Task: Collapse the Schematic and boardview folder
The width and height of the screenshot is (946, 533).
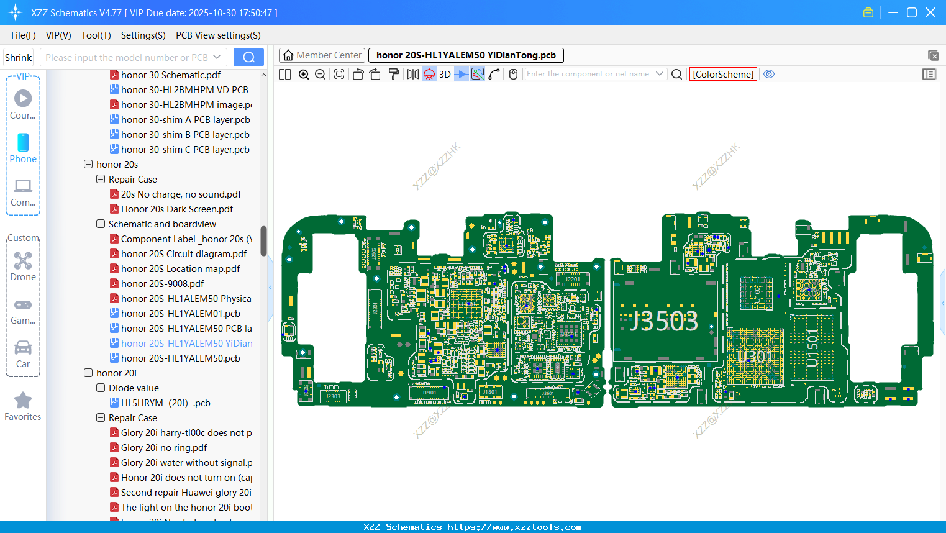Action: point(101,224)
